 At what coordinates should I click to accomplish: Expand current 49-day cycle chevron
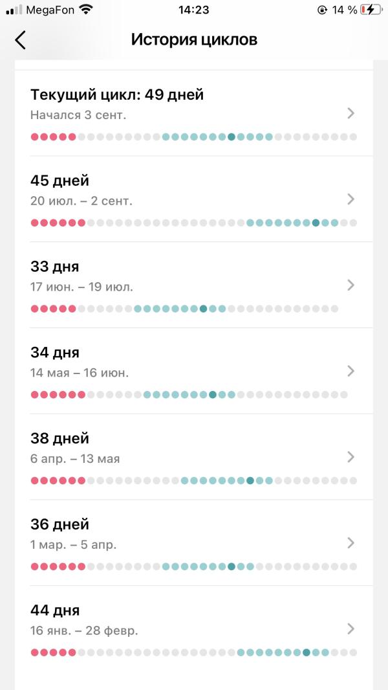pyautogui.click(x=351, y=113)
